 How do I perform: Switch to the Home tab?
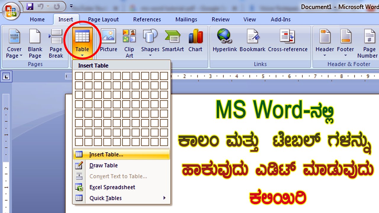[x=37, y=20]
